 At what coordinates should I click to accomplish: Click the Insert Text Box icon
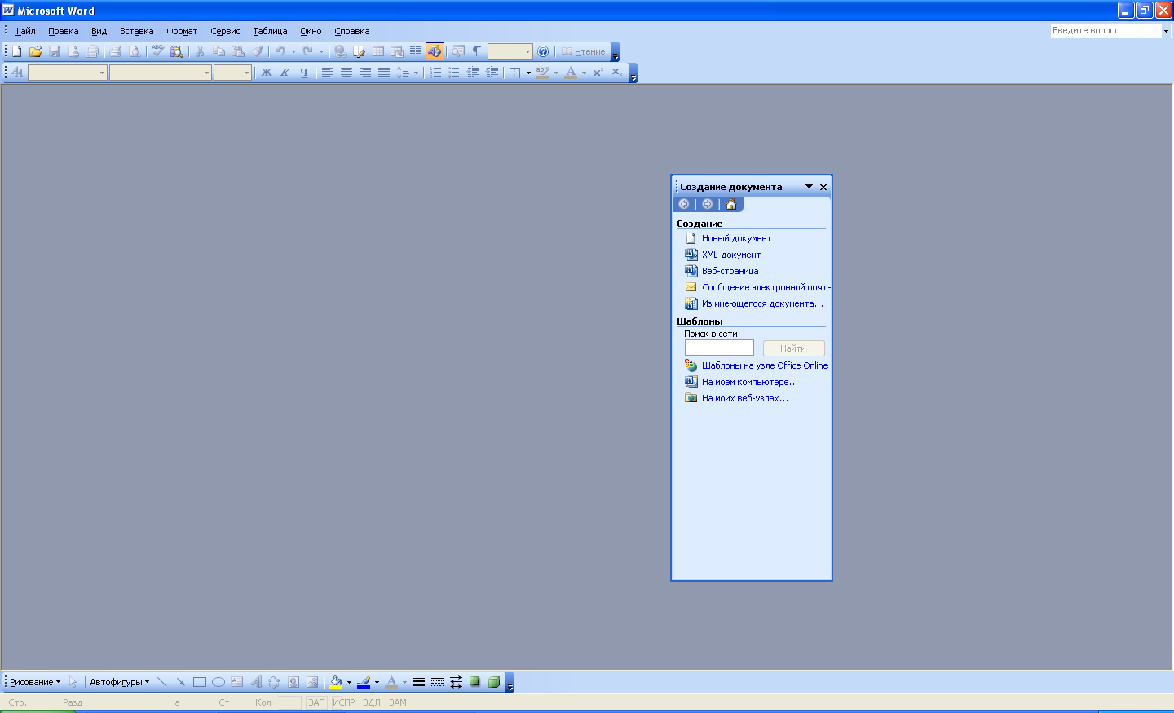[x=236, y=682]
